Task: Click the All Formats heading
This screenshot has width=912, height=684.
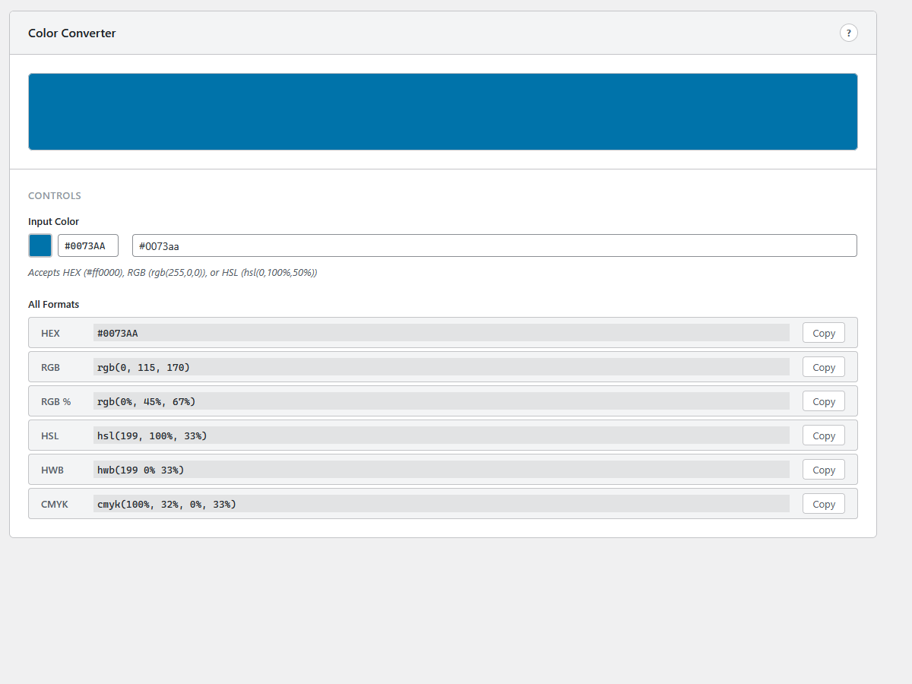Action: pyautogui.click(x=53, y=304)
